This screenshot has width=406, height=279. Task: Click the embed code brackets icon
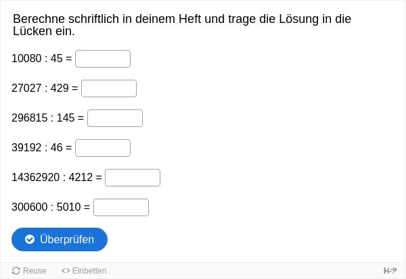66,271
